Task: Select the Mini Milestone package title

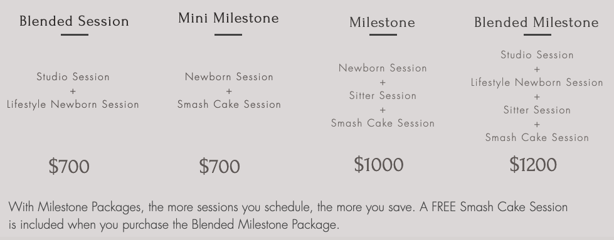Action: point(228,18)
